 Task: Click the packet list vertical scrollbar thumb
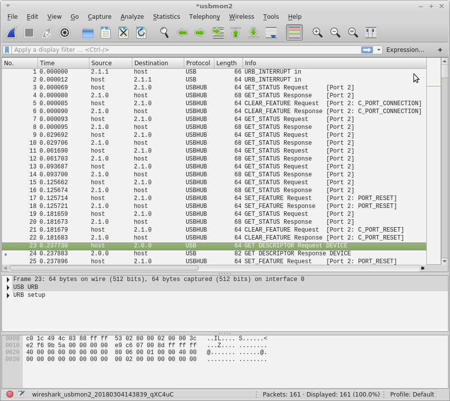pos(444,71)
